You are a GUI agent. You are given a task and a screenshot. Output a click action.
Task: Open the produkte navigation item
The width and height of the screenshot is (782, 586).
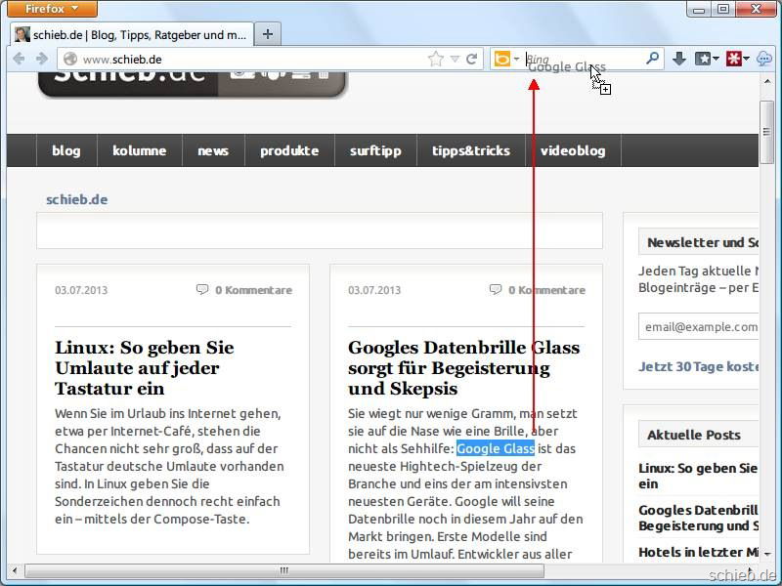point(289,150)
